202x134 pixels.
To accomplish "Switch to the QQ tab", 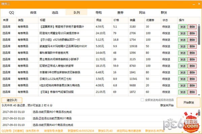I will (11, 12).
